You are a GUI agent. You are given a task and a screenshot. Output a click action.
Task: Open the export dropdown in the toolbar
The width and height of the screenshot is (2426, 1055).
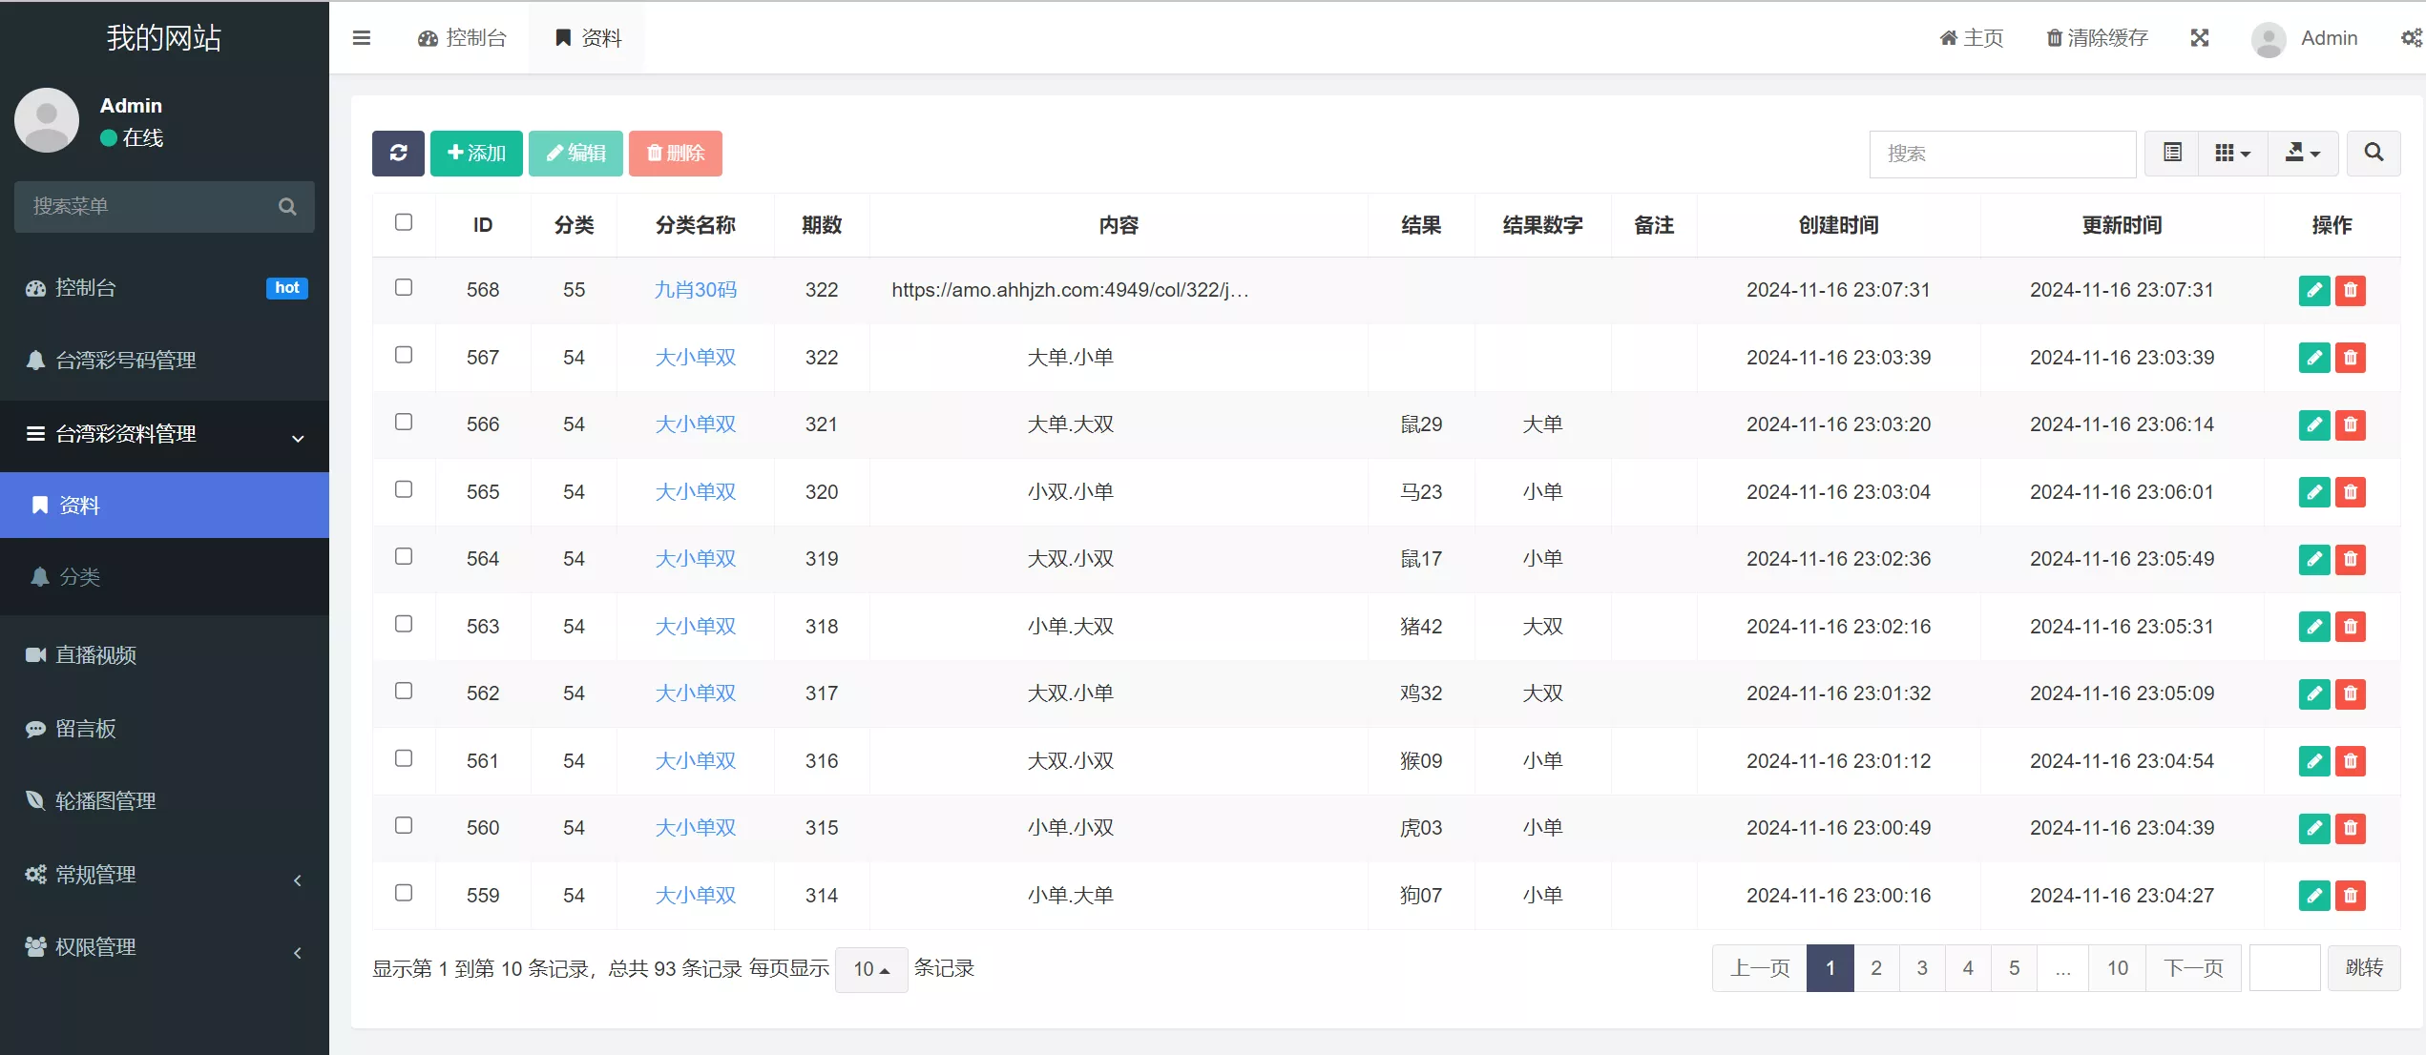point(2303,153)
